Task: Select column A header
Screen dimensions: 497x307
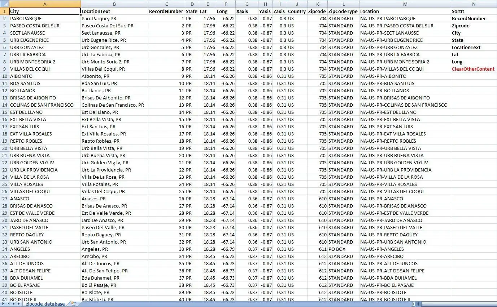Action: click(x=45, y=4)
